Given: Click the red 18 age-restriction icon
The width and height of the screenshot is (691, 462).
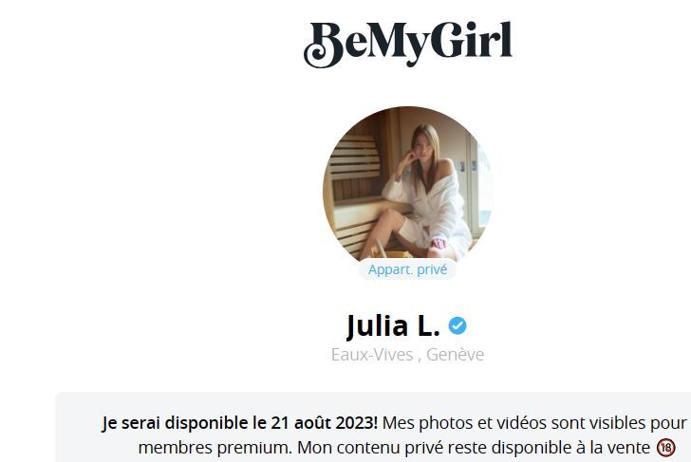Looking at the screenshot, I should coord(666,448).
